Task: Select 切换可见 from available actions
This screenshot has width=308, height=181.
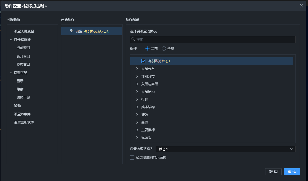Action: (x=23, y=98)
